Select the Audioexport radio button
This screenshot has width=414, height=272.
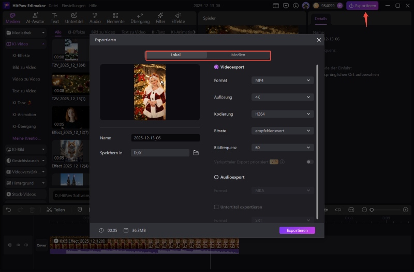coord(216,177)
